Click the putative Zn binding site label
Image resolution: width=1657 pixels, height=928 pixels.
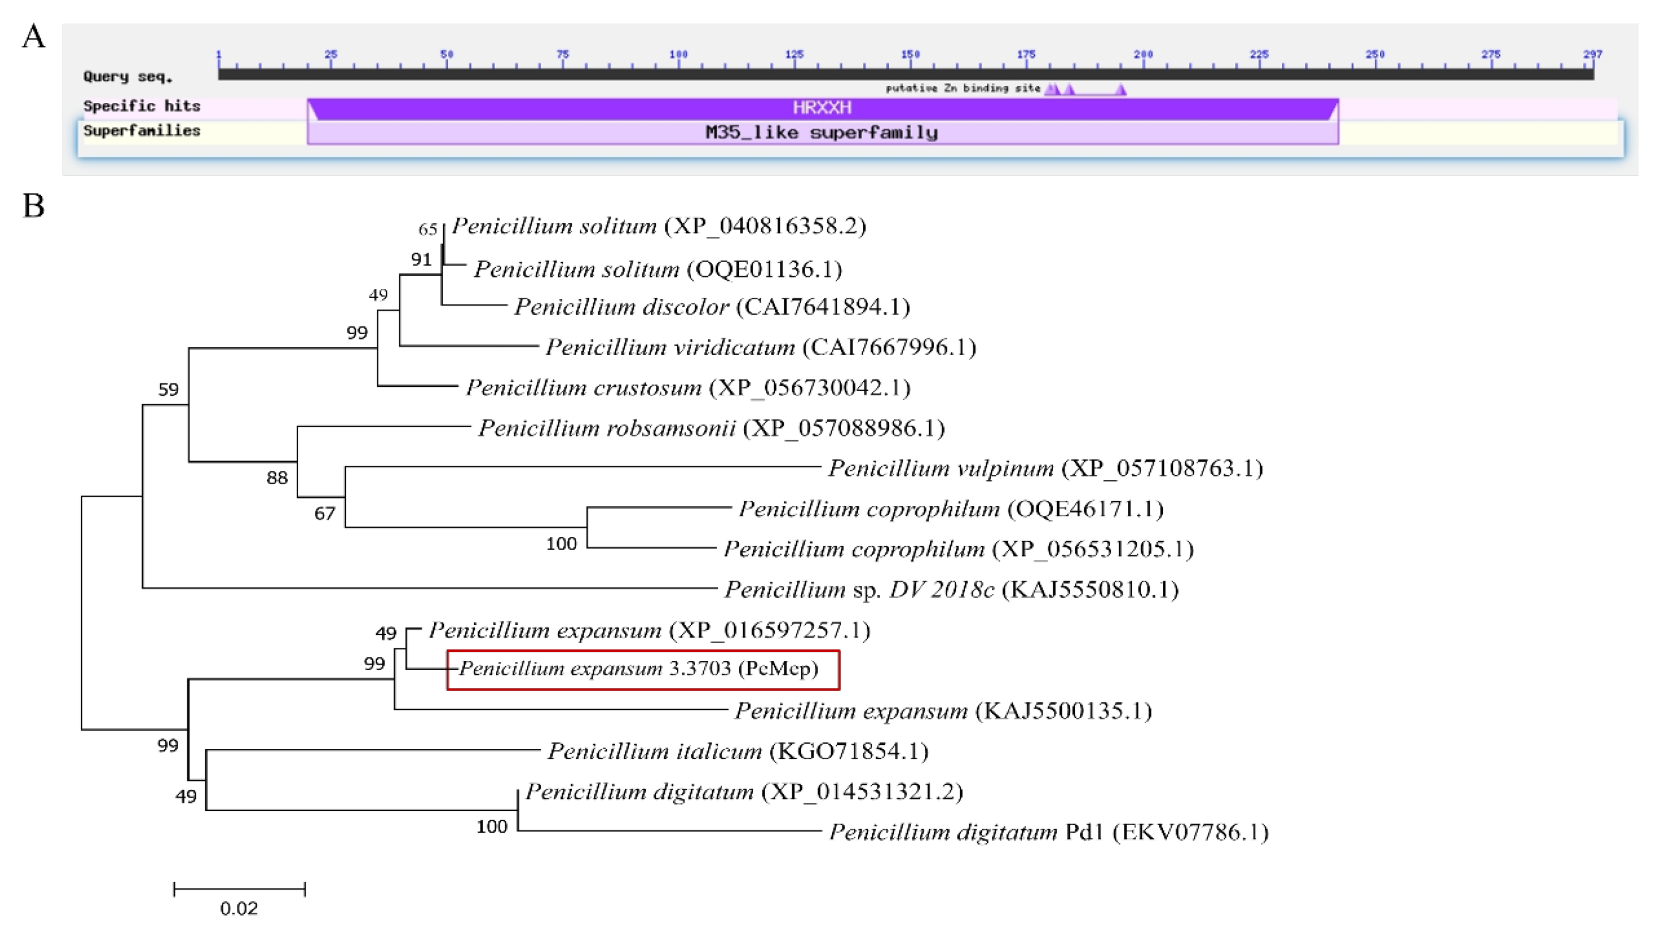[962, 88]
